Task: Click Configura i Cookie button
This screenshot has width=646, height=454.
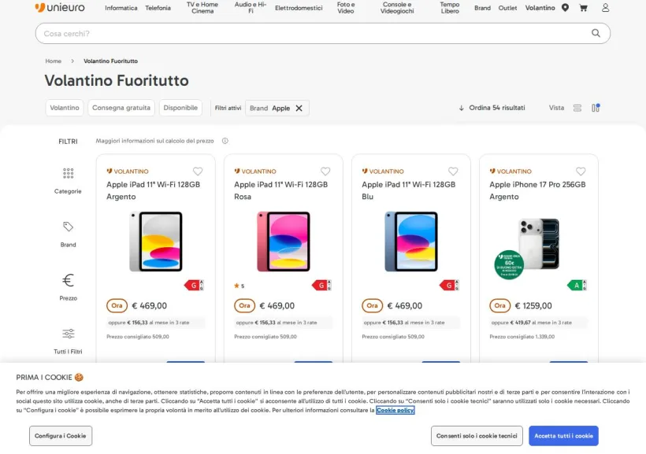Action: pos(61,435)
